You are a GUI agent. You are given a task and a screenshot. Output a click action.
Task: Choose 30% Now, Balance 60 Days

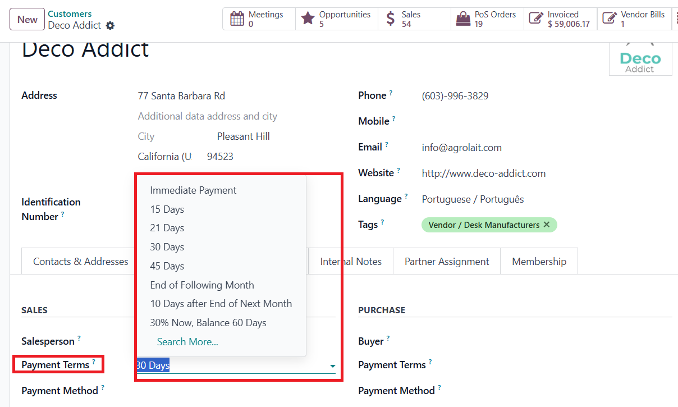tap(208, 323)
